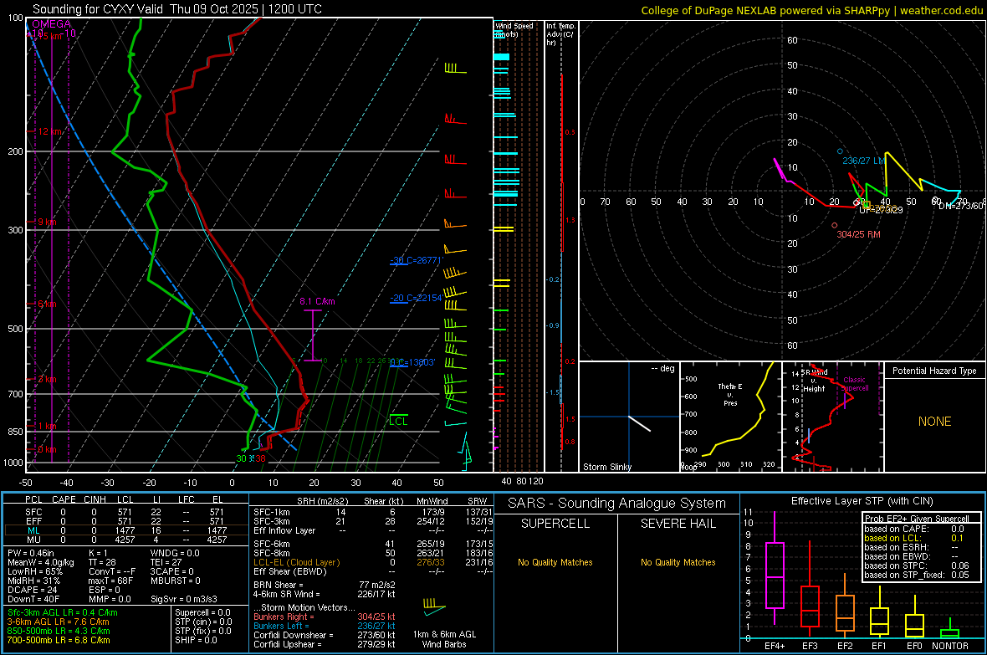Open the weather.cod.edu NEXLAB credit text
Screen dimensions: 987x655
click(812, 10)
